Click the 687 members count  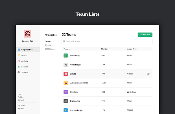point(103,55)
